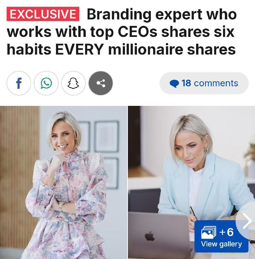Screen dimensions: 255x259
Task: Click the +6 additional photos count
Action: click(x=227, y=232)
